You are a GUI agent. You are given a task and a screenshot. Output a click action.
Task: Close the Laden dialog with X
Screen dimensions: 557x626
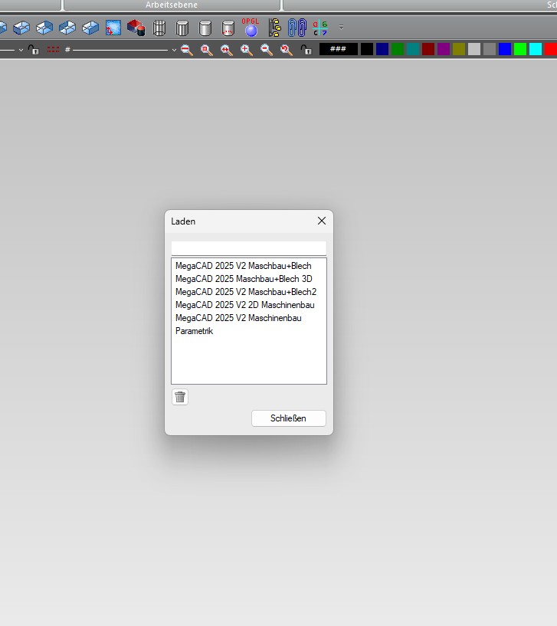coord(322,221)
